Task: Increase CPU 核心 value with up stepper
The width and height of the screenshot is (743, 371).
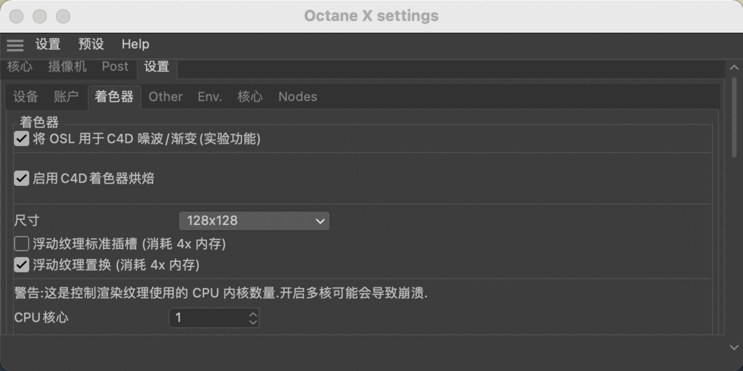Action: 253,314
